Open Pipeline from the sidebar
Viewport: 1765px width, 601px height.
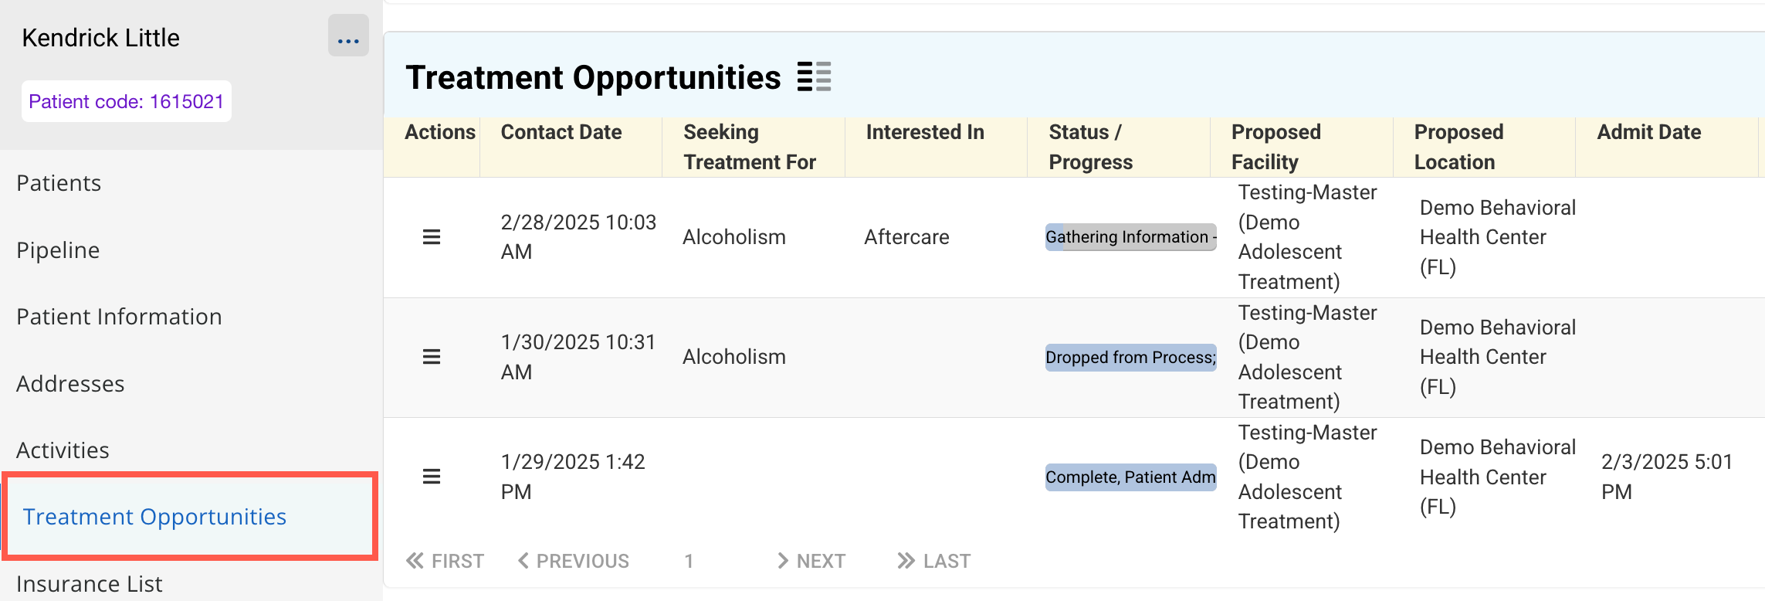(x=58, y=250)
